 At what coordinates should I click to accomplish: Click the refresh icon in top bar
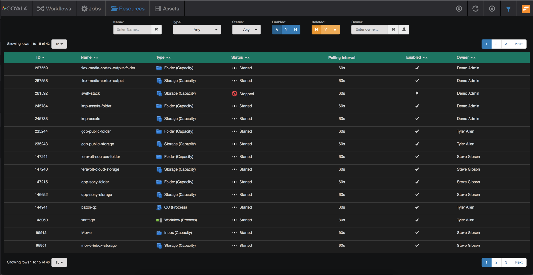point(475,9)
